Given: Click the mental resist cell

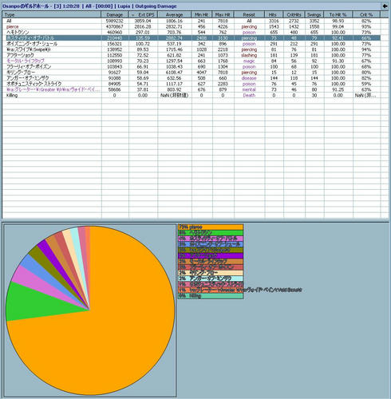Looking at the screenshot, I should point(249,89).
